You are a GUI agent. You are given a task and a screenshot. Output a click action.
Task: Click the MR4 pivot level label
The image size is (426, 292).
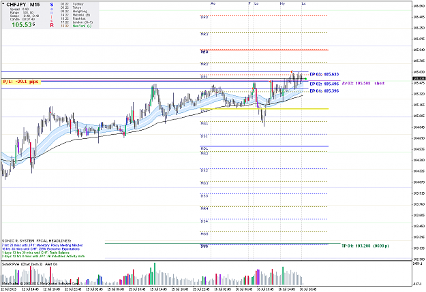(204, 209)
